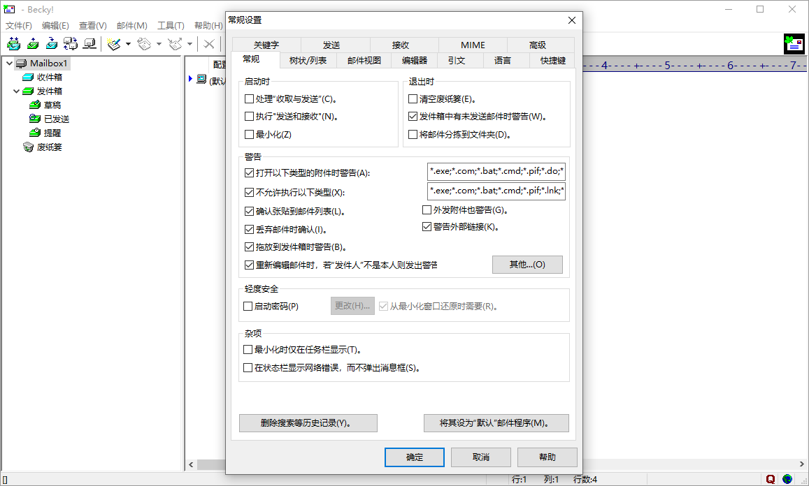The width and height of the screenshot is (809, 486).
Task: Click the 确定 OK button
Action: click(415, 457)
